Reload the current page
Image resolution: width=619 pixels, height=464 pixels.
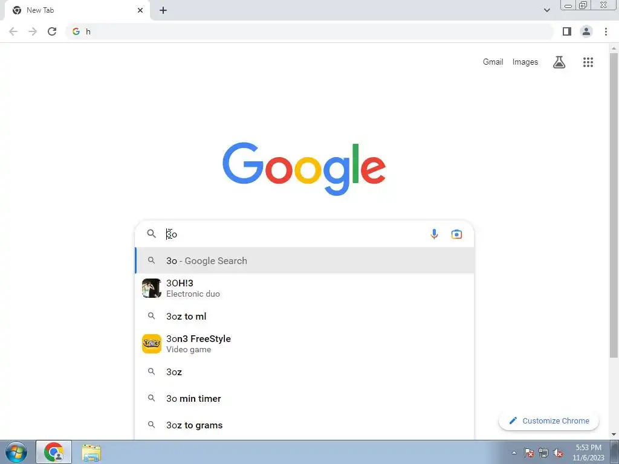tap(52, 31)
